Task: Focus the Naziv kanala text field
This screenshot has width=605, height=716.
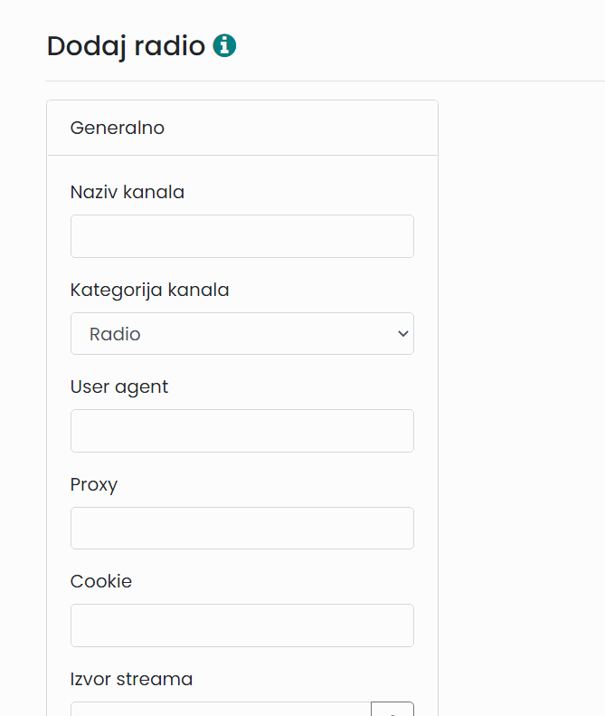Action: (x=242, y=236)
